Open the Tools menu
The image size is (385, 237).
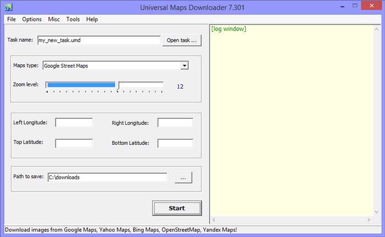coord(73,19)
